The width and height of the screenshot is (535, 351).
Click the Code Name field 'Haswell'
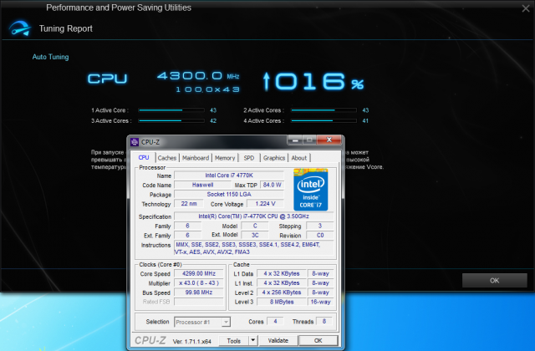pos(202,185)
